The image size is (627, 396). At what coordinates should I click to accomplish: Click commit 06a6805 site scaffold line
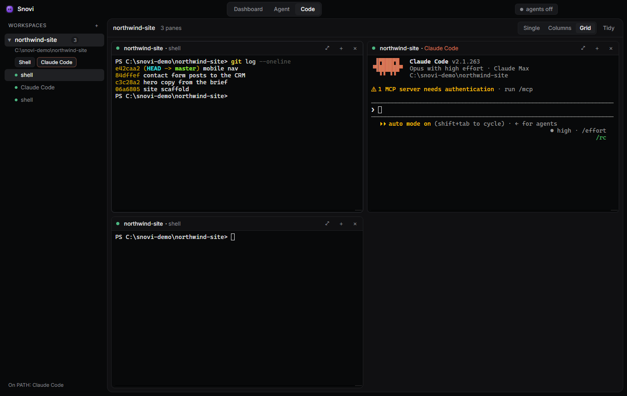click(x=152, y=89)
